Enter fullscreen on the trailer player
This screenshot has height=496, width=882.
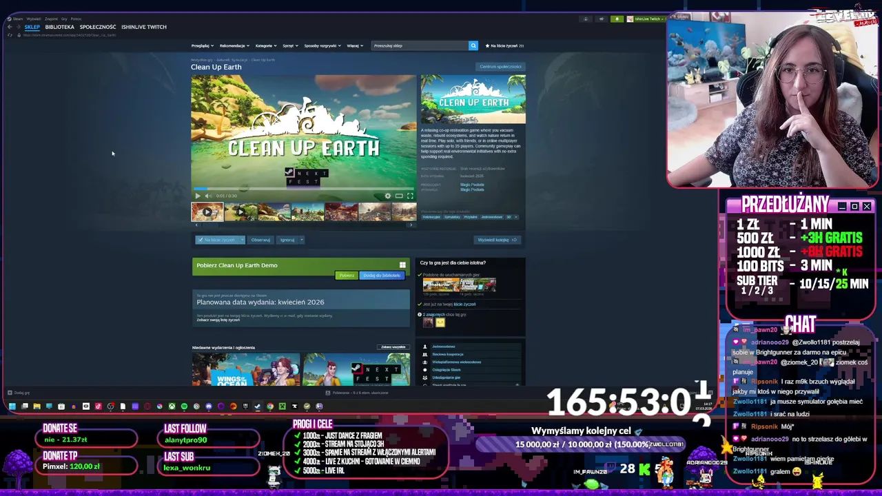coord(409,196)
